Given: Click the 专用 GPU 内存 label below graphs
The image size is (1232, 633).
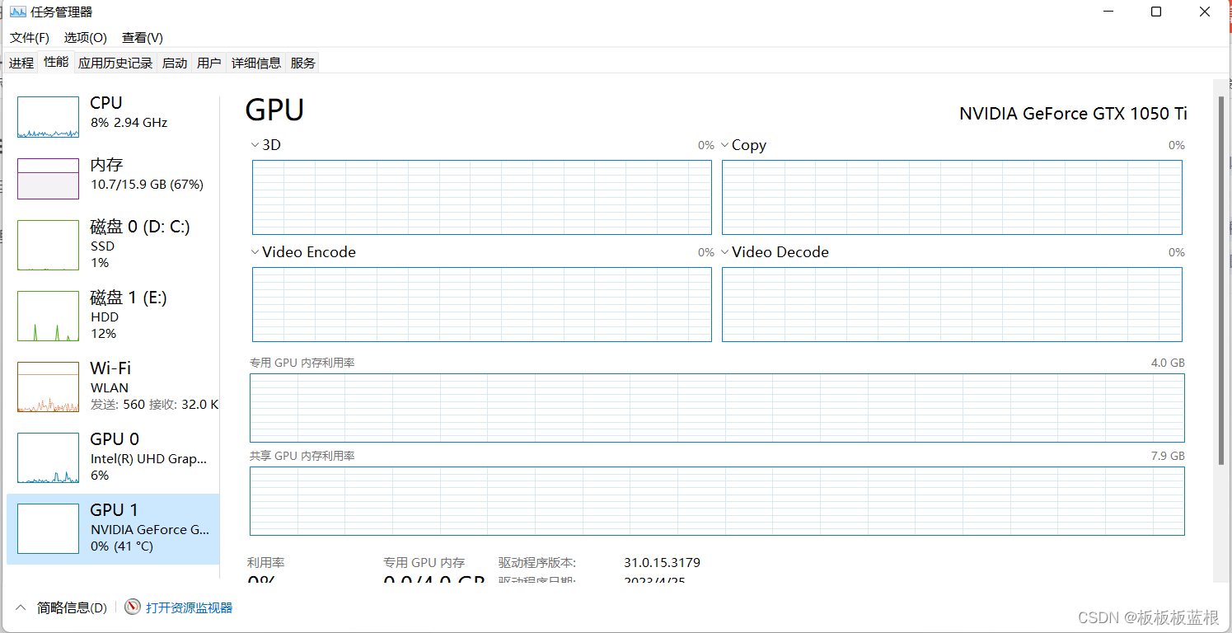Looking at the screenshot, I should pos(424,563).
